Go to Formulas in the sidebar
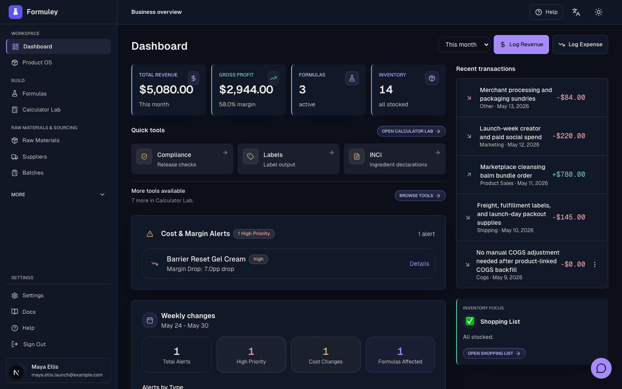 pyautogui.click(x=58, y=94)
